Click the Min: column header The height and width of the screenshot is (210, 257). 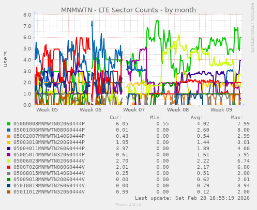point(156,118)
